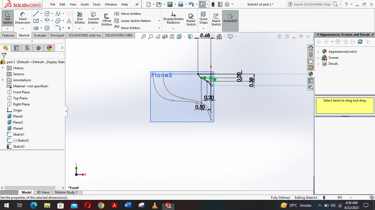Open Display/Delete Relations
375x210 pixels.
pos(173,18)
